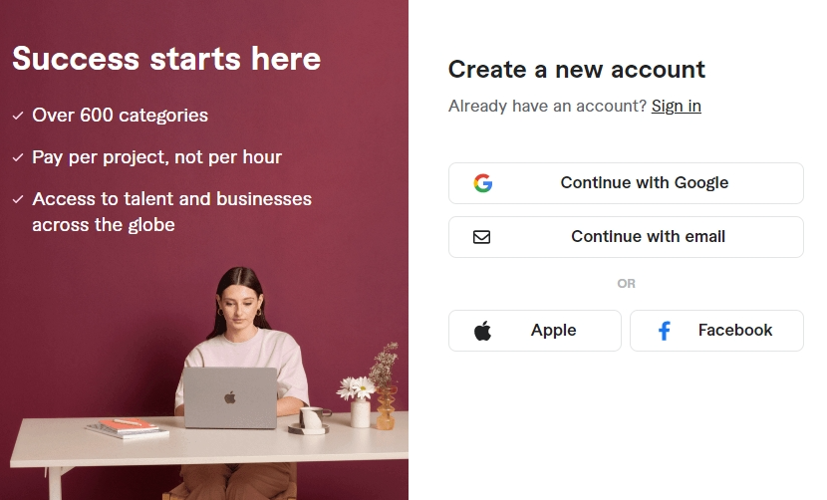
Task: Click checkmark beside Access to talent
Action: coord(18,199)
